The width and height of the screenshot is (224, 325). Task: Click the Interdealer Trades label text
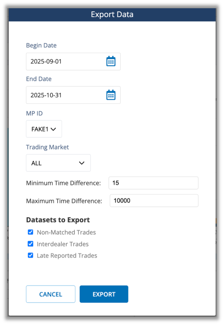pyautogui.click(x=63, y=244)
